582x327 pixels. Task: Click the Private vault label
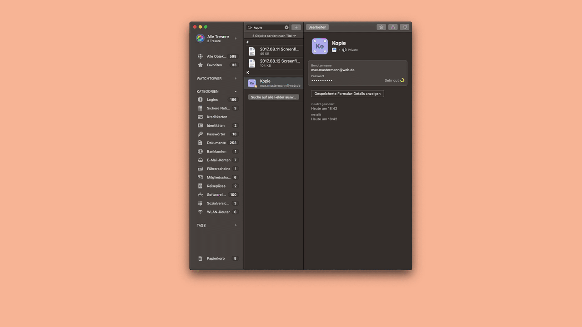coord(353,50)
